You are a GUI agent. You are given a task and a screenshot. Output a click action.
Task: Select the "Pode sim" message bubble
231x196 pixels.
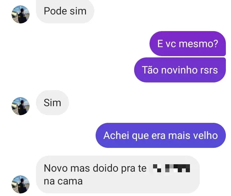(x=65, y=11)
